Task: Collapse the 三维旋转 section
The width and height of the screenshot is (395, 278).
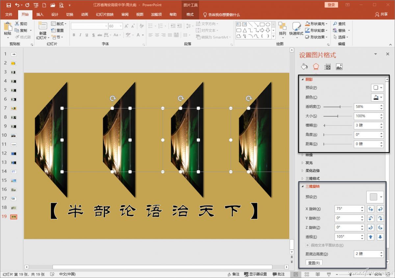Action: [x=303, y=186]
